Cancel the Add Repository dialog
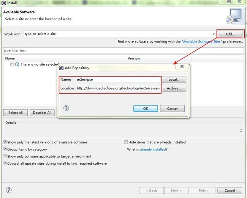247x198 pixels. point(173,108)
